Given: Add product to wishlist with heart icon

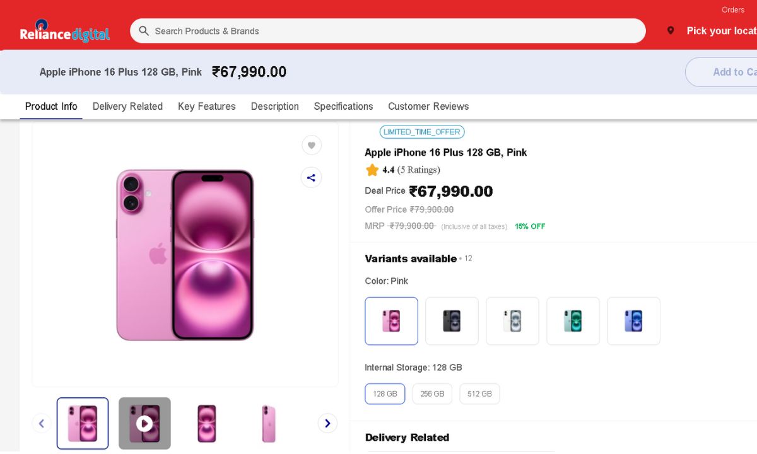Looking at the screenshot, I should pos(311,146).
